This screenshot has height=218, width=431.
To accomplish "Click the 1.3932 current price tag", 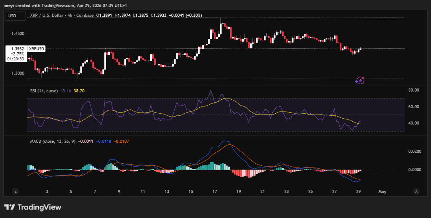I will pyautogui.click(x=16, y=49).
